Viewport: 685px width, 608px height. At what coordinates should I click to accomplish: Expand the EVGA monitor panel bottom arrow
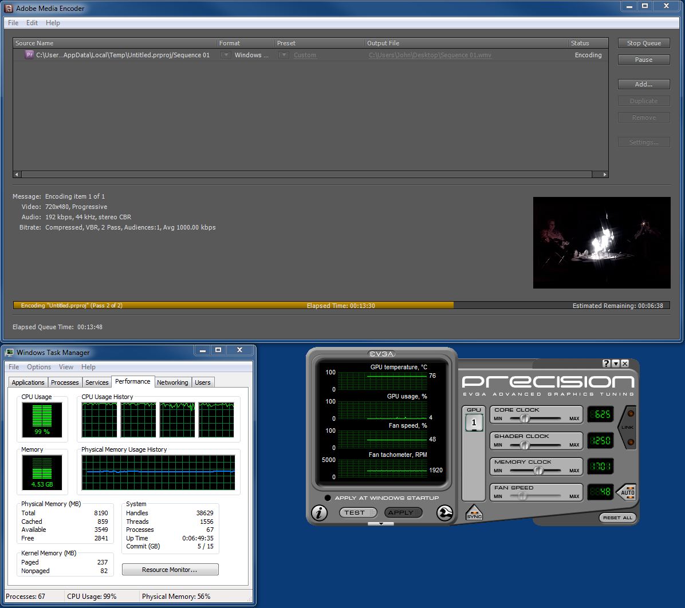pos(381,524)
